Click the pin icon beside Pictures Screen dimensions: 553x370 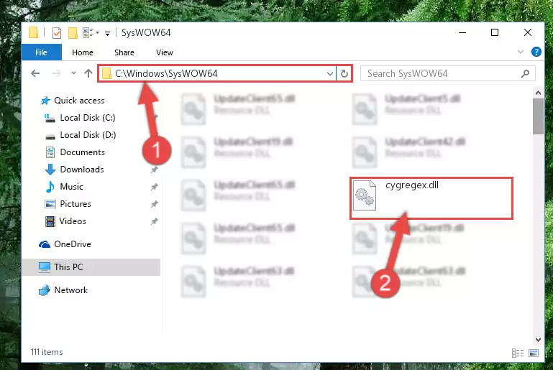pos(154,204)
